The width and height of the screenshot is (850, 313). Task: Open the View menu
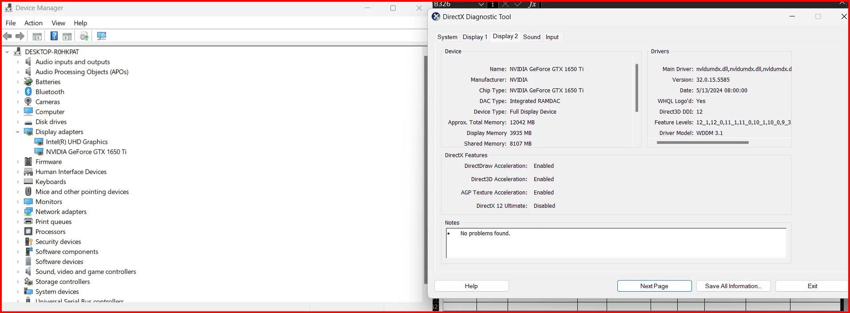point(58,23)
